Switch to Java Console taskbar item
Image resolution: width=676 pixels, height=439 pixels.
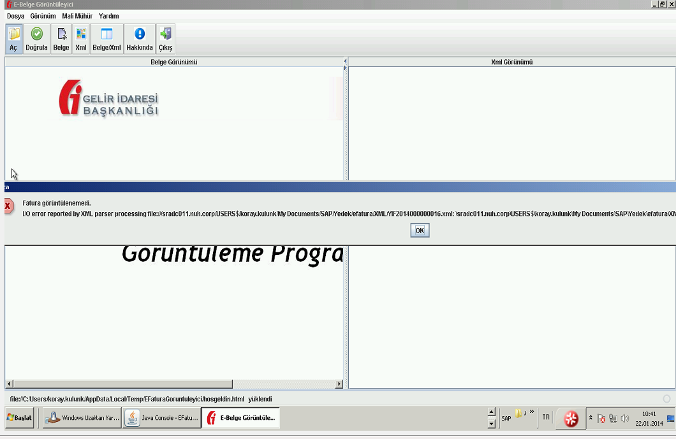pyautogui.click(x=162, y=418)
